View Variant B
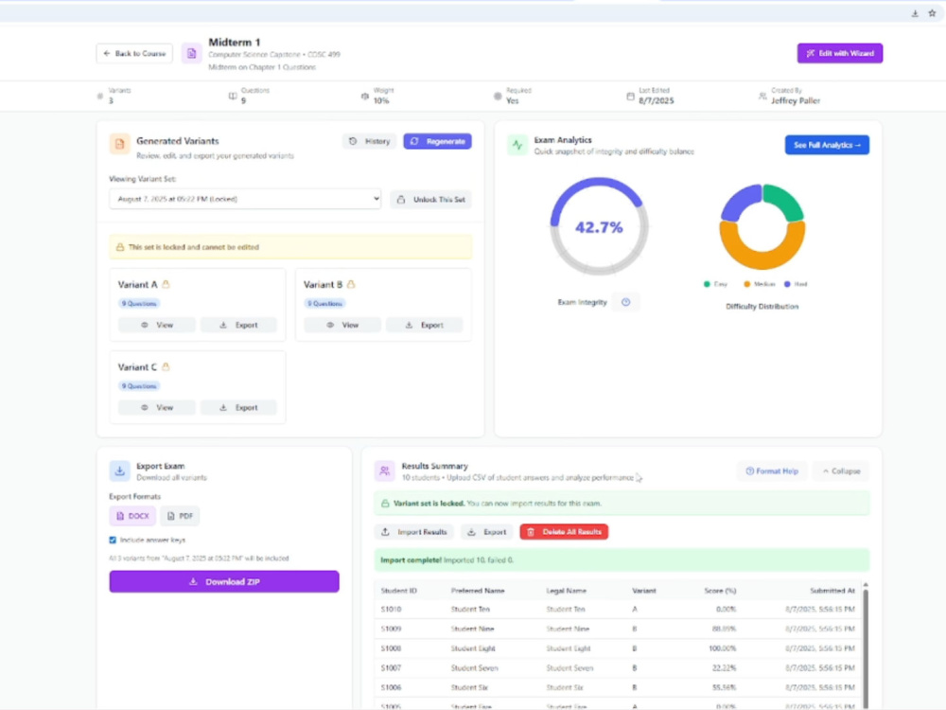The width and height of the screenshot is (946, 710). pos(342,325)
